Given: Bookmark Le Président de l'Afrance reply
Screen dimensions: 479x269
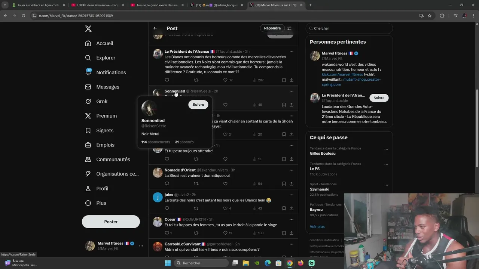Looking at the screenshot, I should [x=284, y=80].
